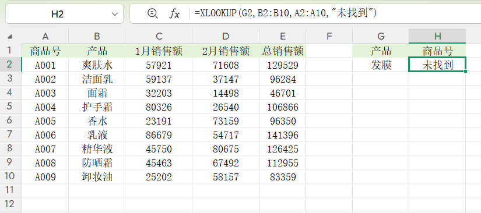The image size is (481, 213).
Task: Select row 12 header
Action: [x=10, y=204]
